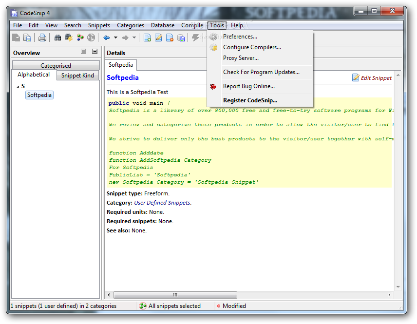Image resolution: width=417 pixels, height=324 pixels.
Task: Click the CodeSnip title bar app icon
Action: click(x=14, y=13)
